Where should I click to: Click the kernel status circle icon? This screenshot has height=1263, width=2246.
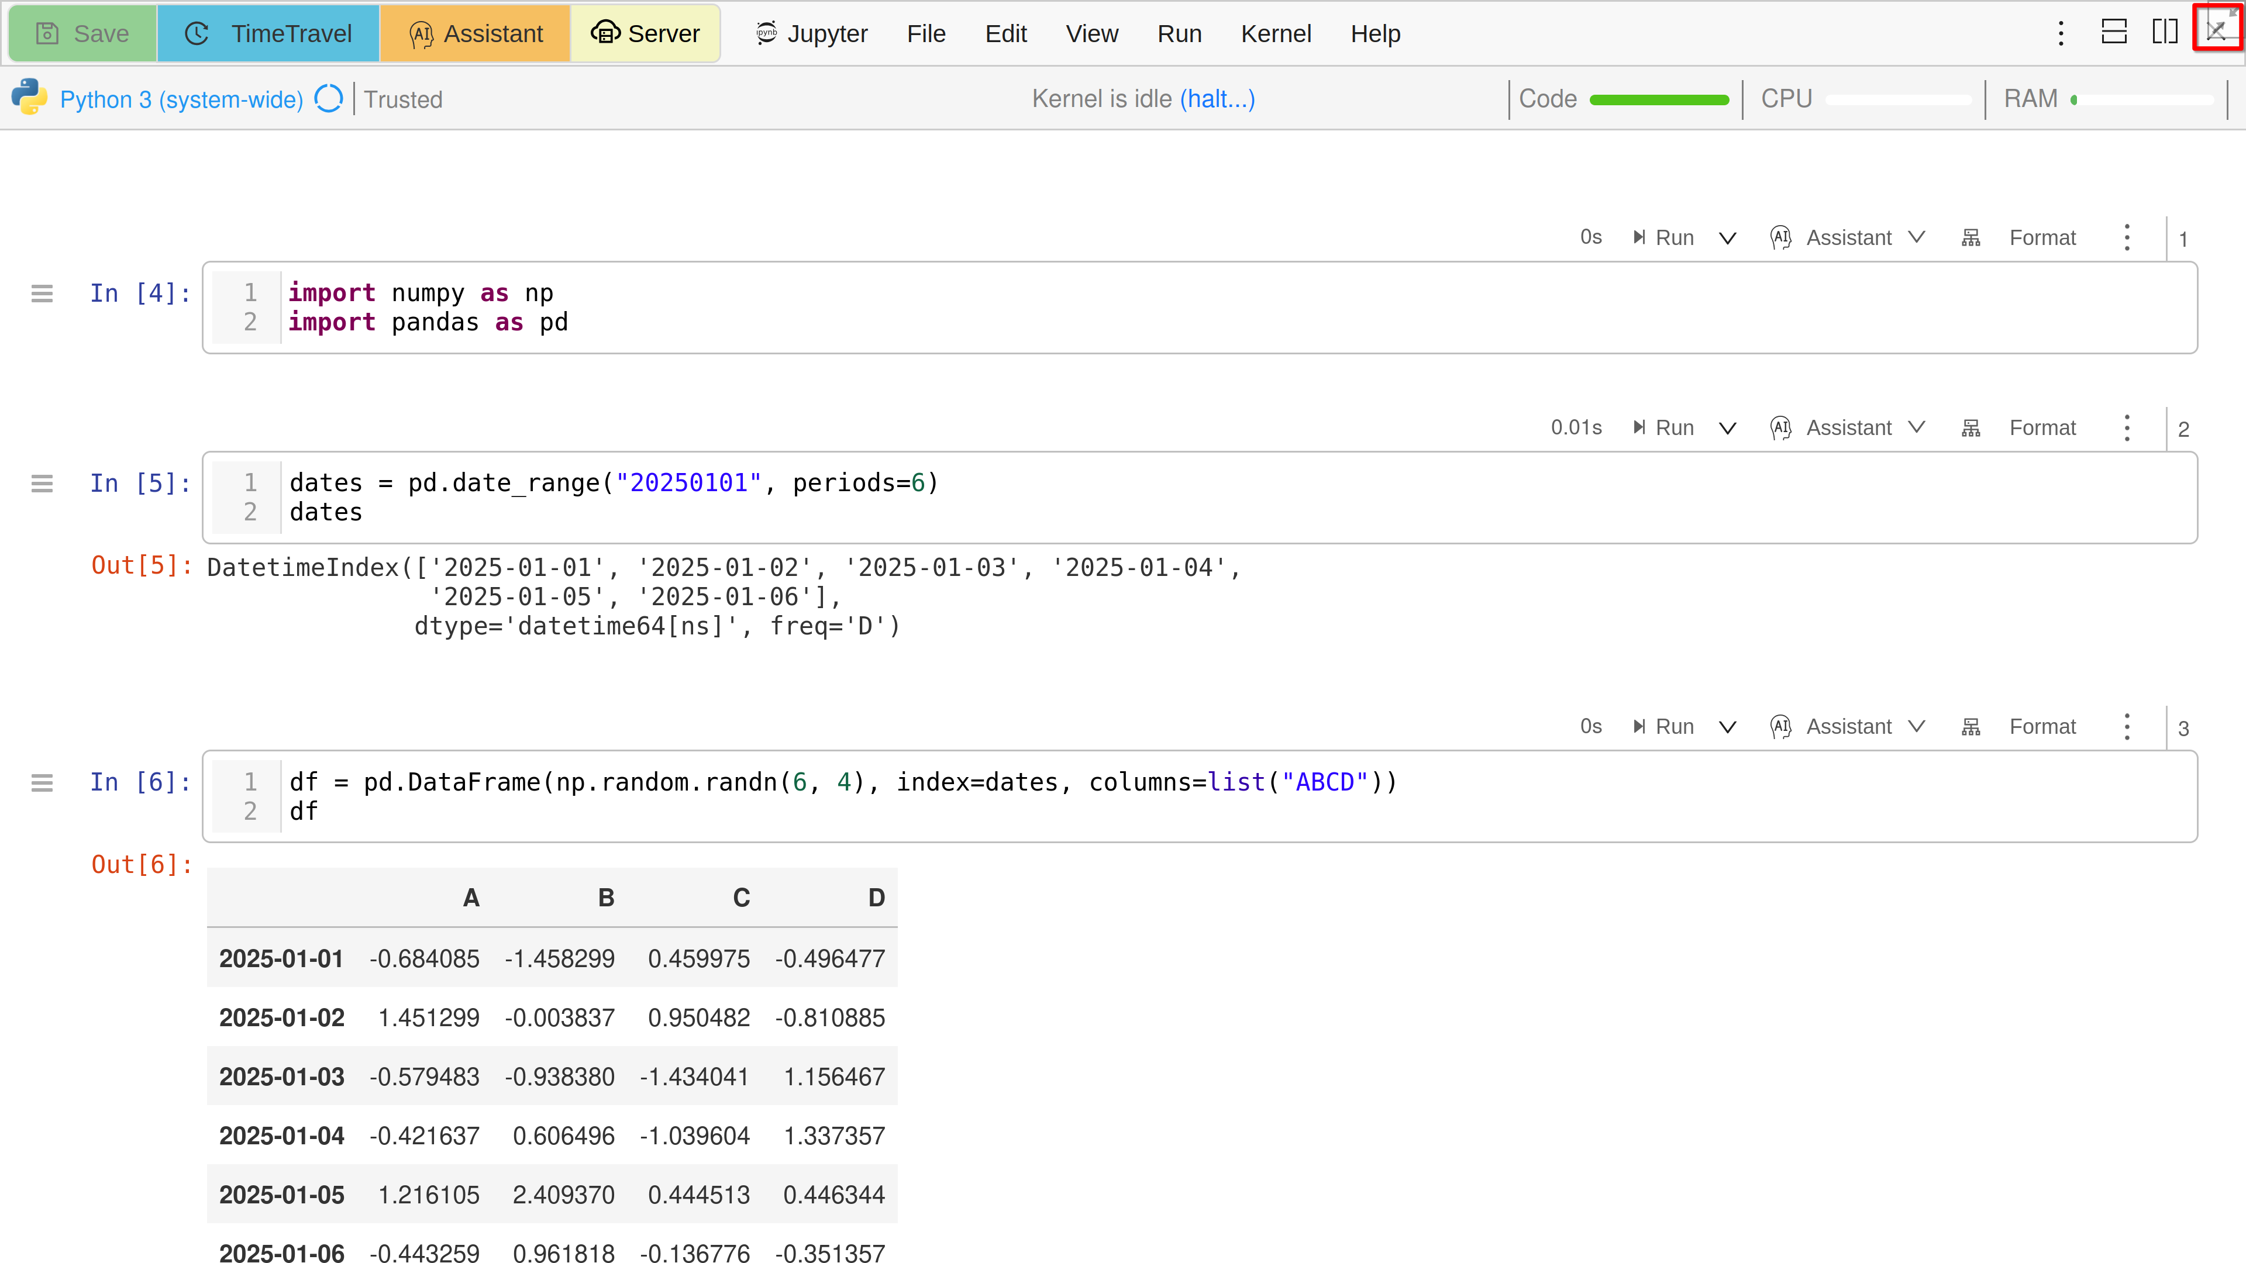pos(329,98)
